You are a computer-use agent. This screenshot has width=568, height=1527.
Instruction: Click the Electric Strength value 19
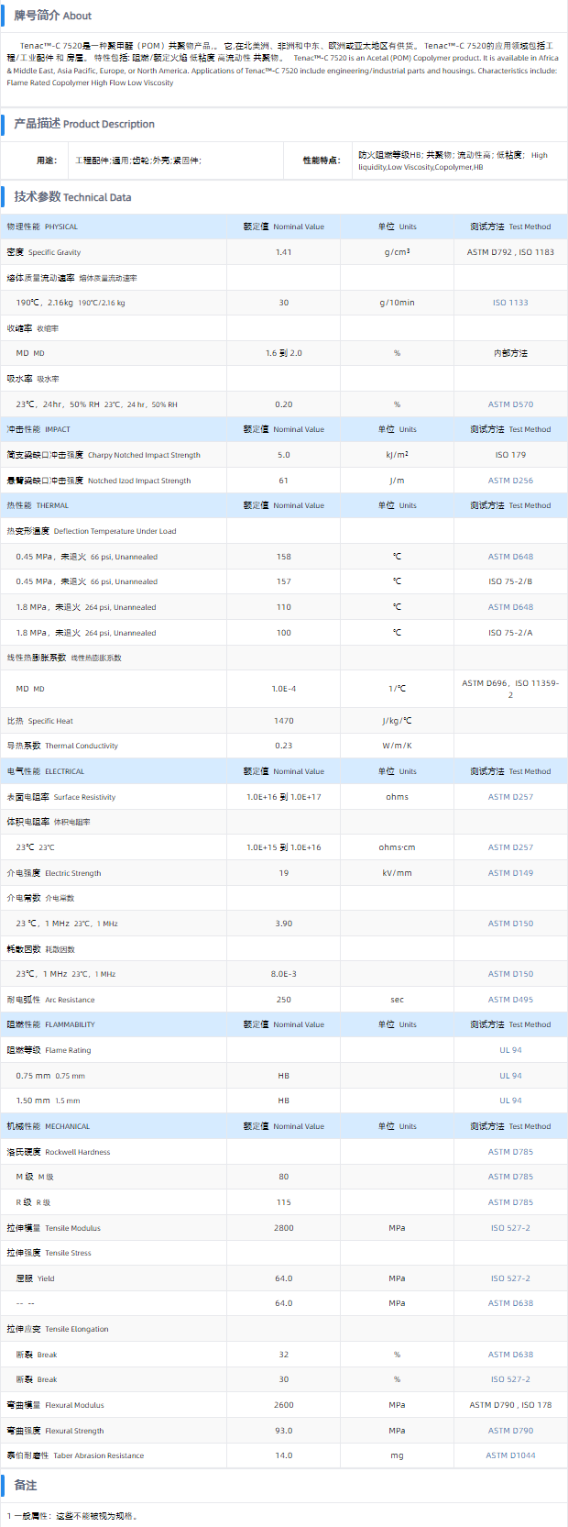(284, 873)
